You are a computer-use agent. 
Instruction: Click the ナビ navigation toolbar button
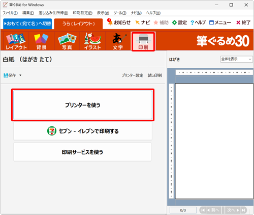pos(143,22)
